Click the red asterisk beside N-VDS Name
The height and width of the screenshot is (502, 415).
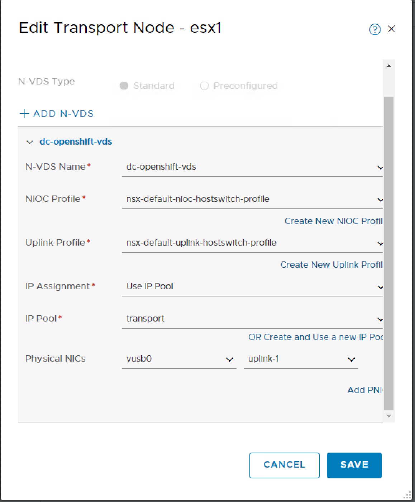tap(89, 164)
